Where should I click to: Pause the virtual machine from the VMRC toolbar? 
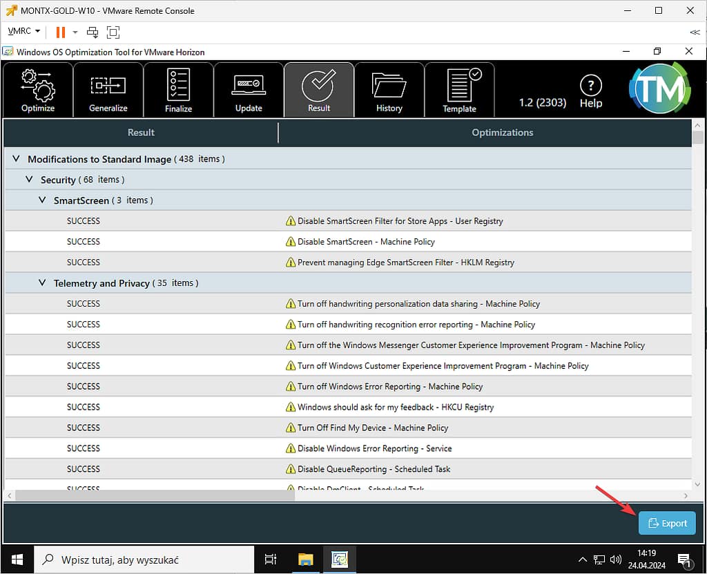tap(60, 32)
